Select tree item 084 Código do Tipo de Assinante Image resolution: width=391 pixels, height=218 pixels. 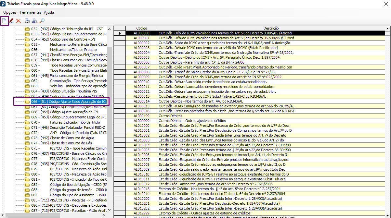click(x=69, y=195)
